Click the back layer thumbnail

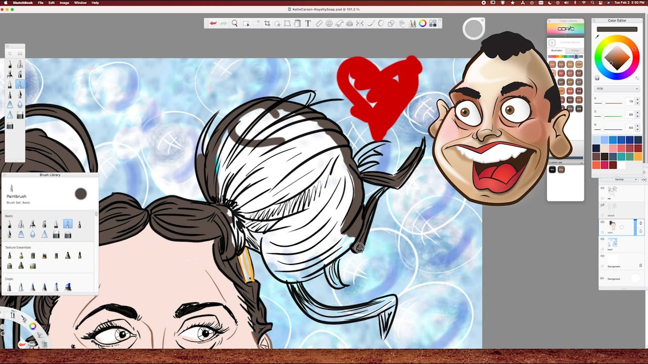pyautogui.click(x=613, y=243)
